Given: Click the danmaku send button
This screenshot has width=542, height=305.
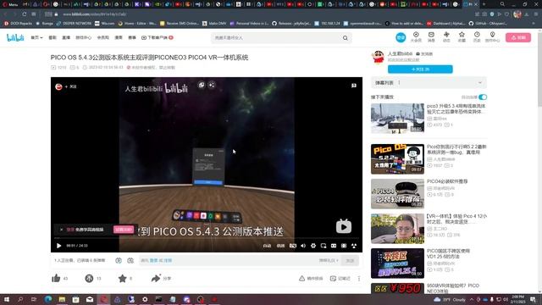Looking at the screenshot, I should tap(350, 260).
